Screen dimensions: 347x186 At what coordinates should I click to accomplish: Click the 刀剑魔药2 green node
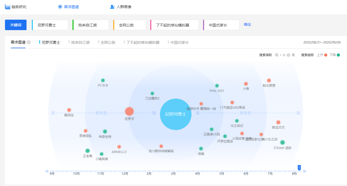click(x=152, y=94)
